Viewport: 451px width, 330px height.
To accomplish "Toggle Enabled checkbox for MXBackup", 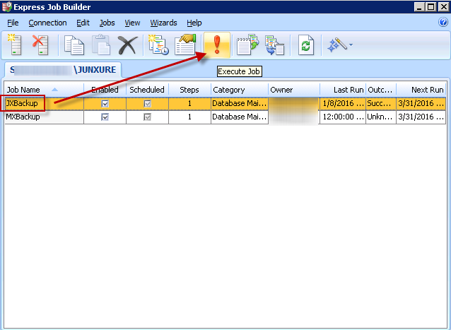I will click(x=105, y=117).
